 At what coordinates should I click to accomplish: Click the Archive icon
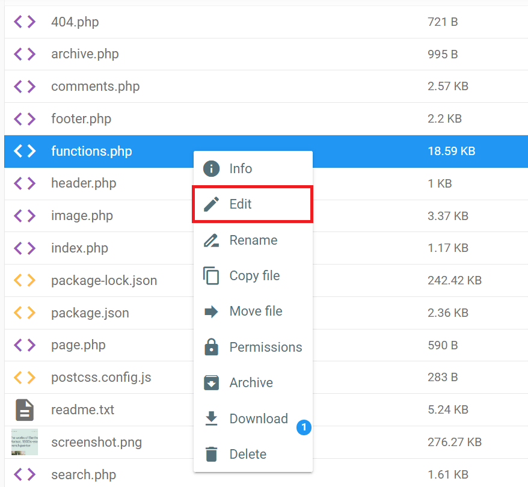pos(211,382)
